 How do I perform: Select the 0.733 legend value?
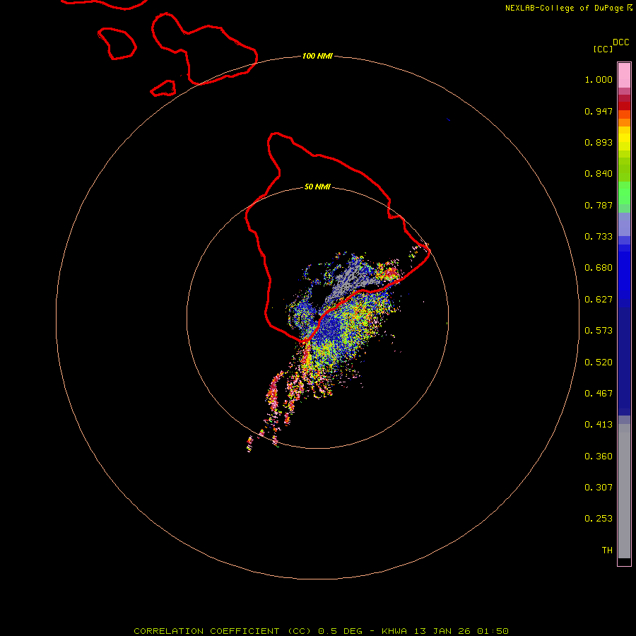[599, 237]
